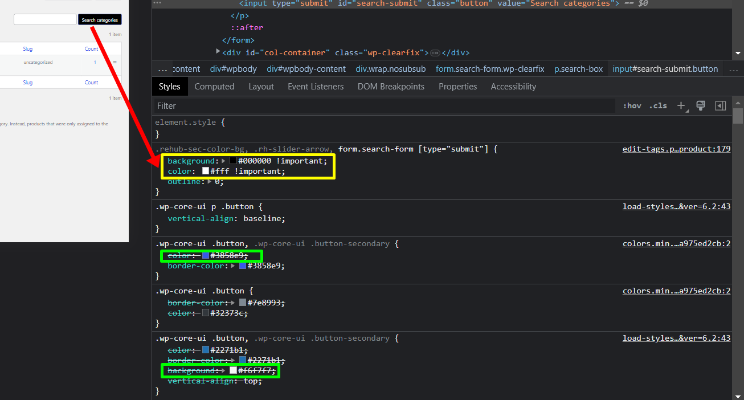Switch to the Styles tab

pyautogui.click(x=169, y=87)
